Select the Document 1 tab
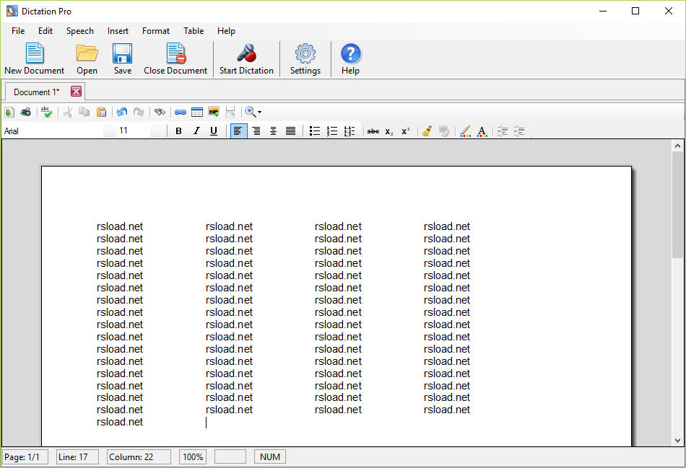The image size is (686, 468). click(36, 92)
